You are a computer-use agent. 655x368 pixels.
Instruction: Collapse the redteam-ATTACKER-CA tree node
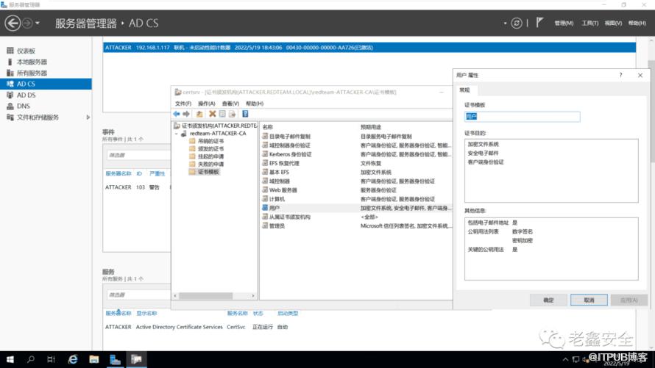coord(177,134)
